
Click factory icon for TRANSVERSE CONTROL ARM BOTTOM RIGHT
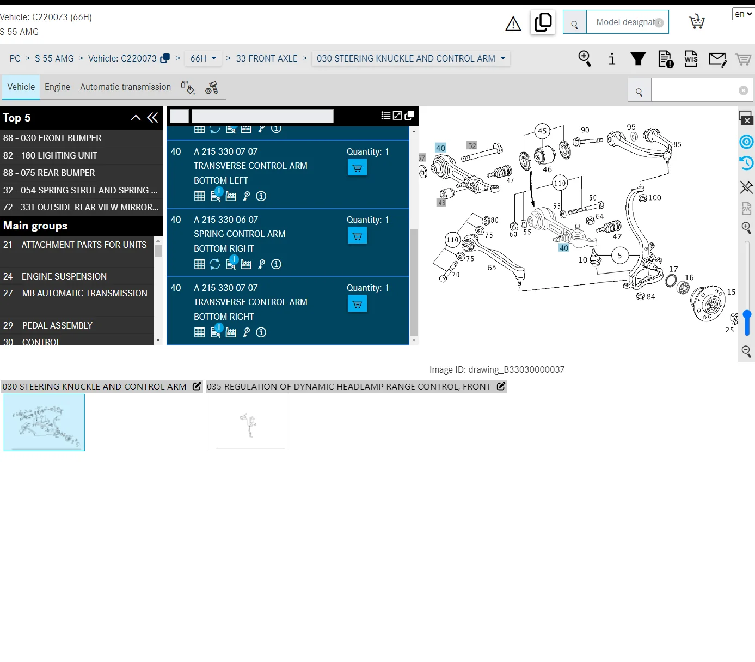point(231,332)
